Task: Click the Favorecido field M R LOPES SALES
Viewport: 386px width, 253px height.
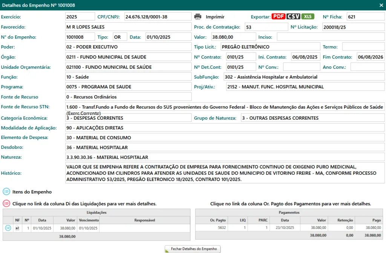Action: coord(128,27)
